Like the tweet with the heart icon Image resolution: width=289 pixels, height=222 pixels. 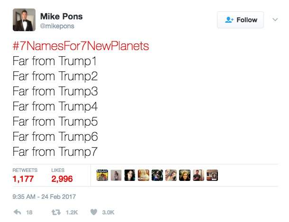pos(93,212)
